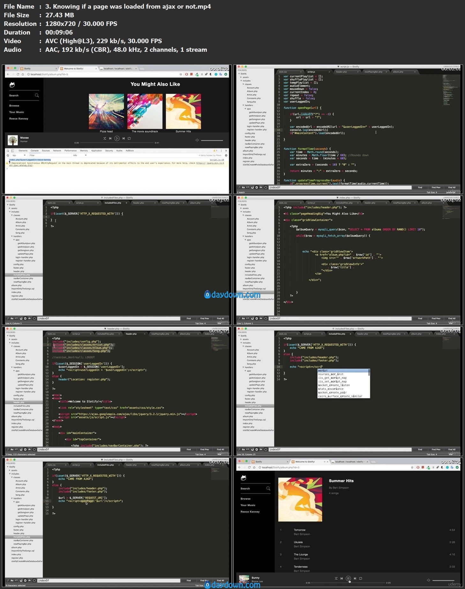Switch to style.css tab in the 00:02:01 frame
Image resolution: width=465 pixels, height=589 pixels.
[283, 72]
